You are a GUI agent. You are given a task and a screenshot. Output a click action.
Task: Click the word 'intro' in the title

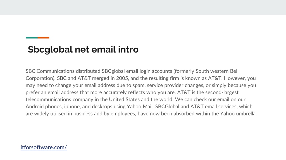[128, 49]
